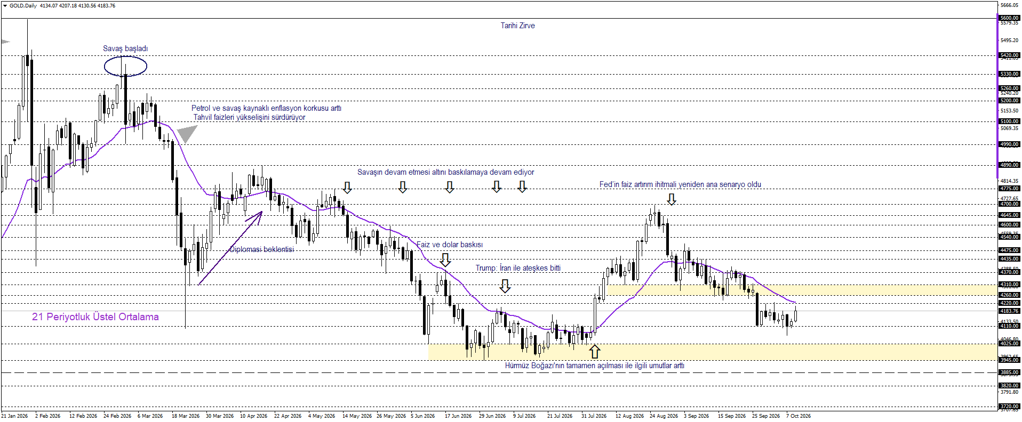Click the 4775.00 price level tag

(1009, 189)
